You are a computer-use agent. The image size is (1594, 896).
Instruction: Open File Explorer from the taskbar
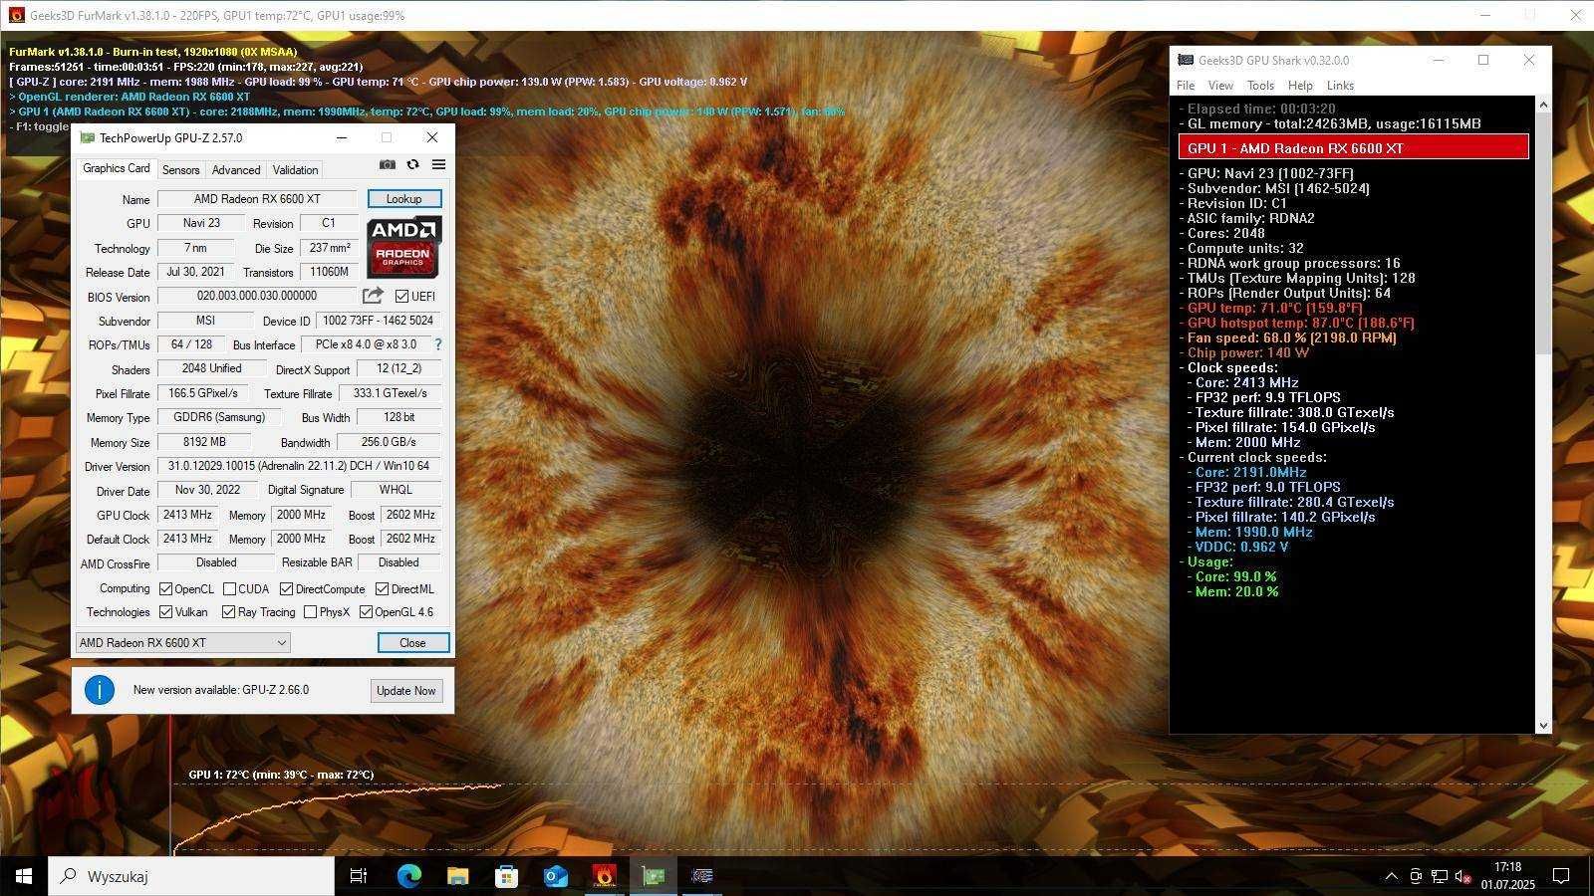click(457, 876)
